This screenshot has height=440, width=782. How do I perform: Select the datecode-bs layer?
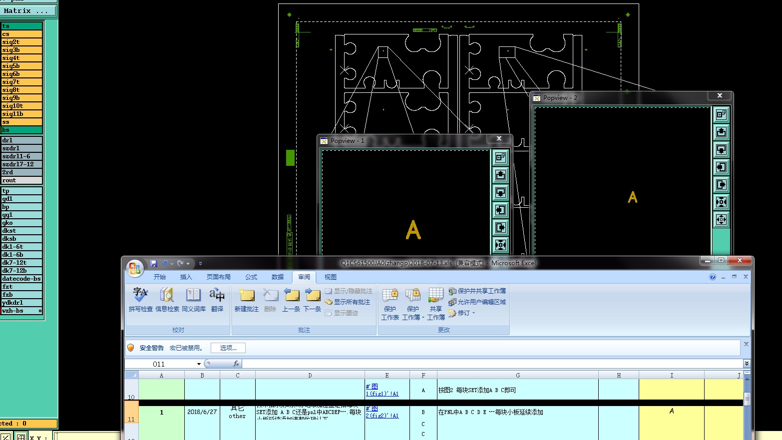pyautogui.click(x=21, y=279)
